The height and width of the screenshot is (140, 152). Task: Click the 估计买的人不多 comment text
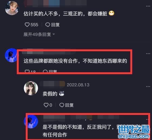[66, 13]
